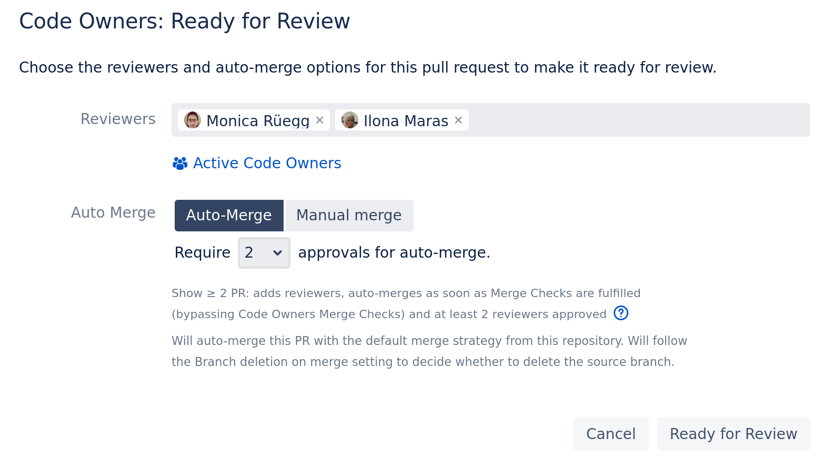Image resolution: width=824 pixels, height=468 pixels.
Task: Click the Reviewers field label
Action: [x=118, y=119]
